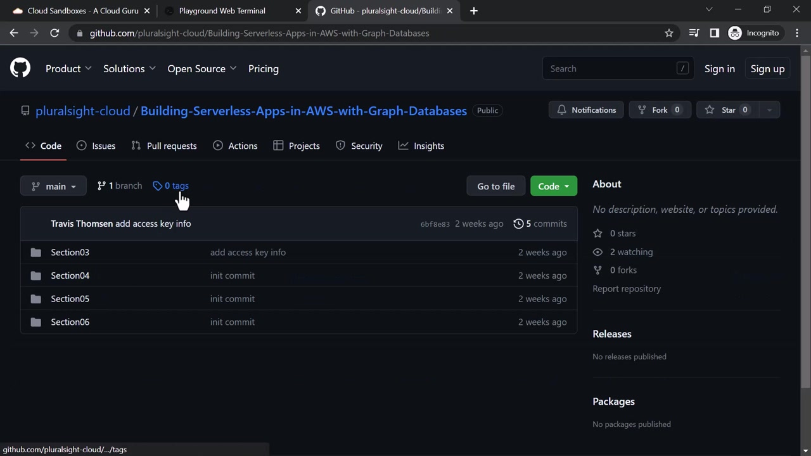Expand the main branch dropdown
Viewport: 811px width, 456px height.
coord(53,186)
